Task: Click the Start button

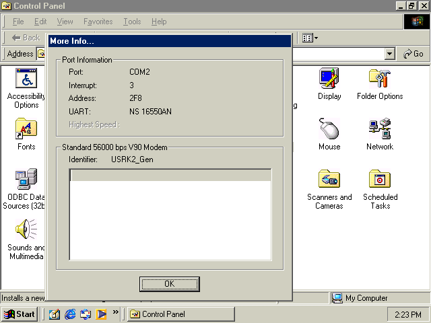Action: click(20, 314)
